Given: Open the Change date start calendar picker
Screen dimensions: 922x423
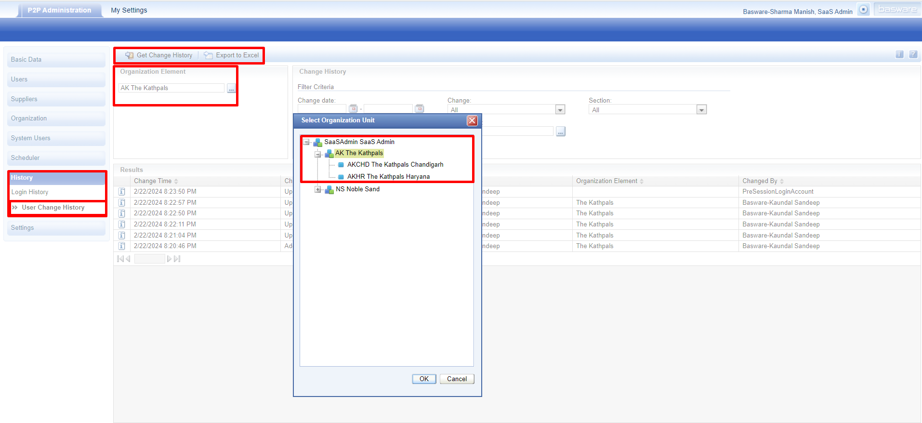Looking at the screenshot, I should 353,108.
